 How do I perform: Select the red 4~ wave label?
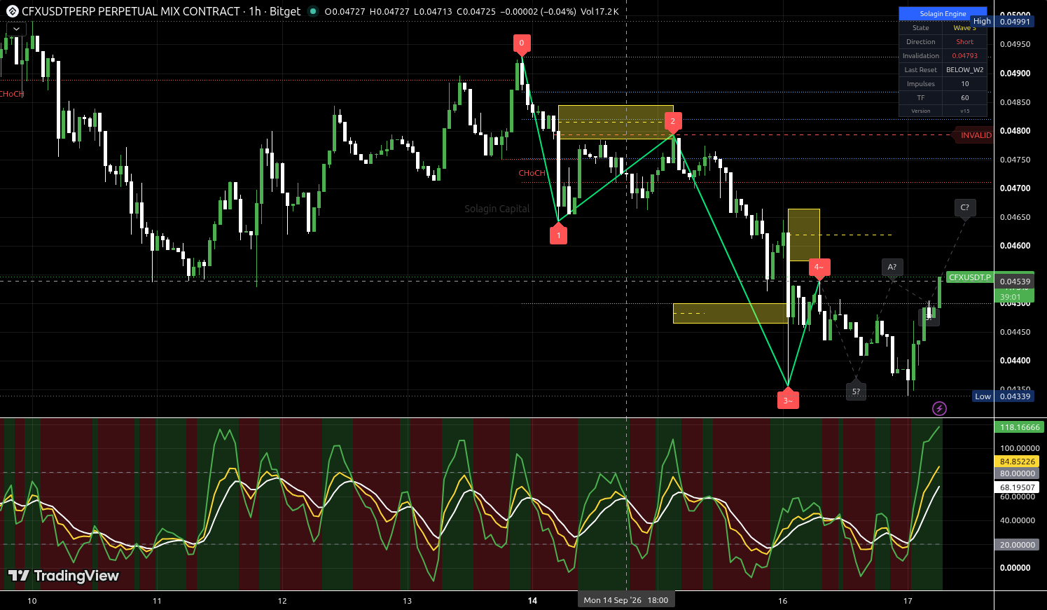[x=819, y=268]
